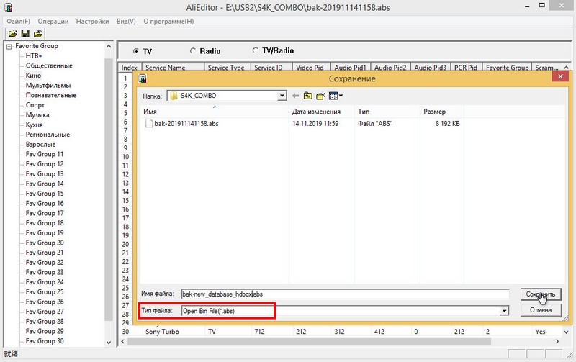The image size is (576, 362).
Task: Sort by Размер column header
Action: tap(442, 112)
